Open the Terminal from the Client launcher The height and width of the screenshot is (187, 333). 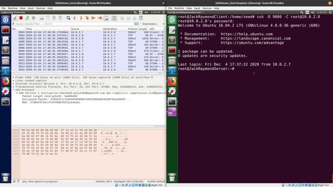(x=172, y=102)
